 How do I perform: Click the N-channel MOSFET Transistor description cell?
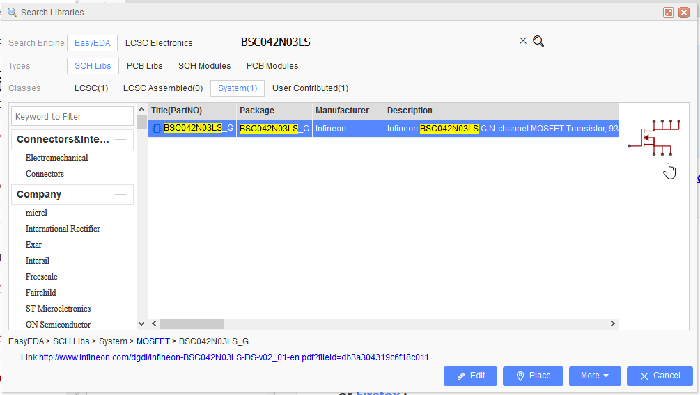point(501,129)
